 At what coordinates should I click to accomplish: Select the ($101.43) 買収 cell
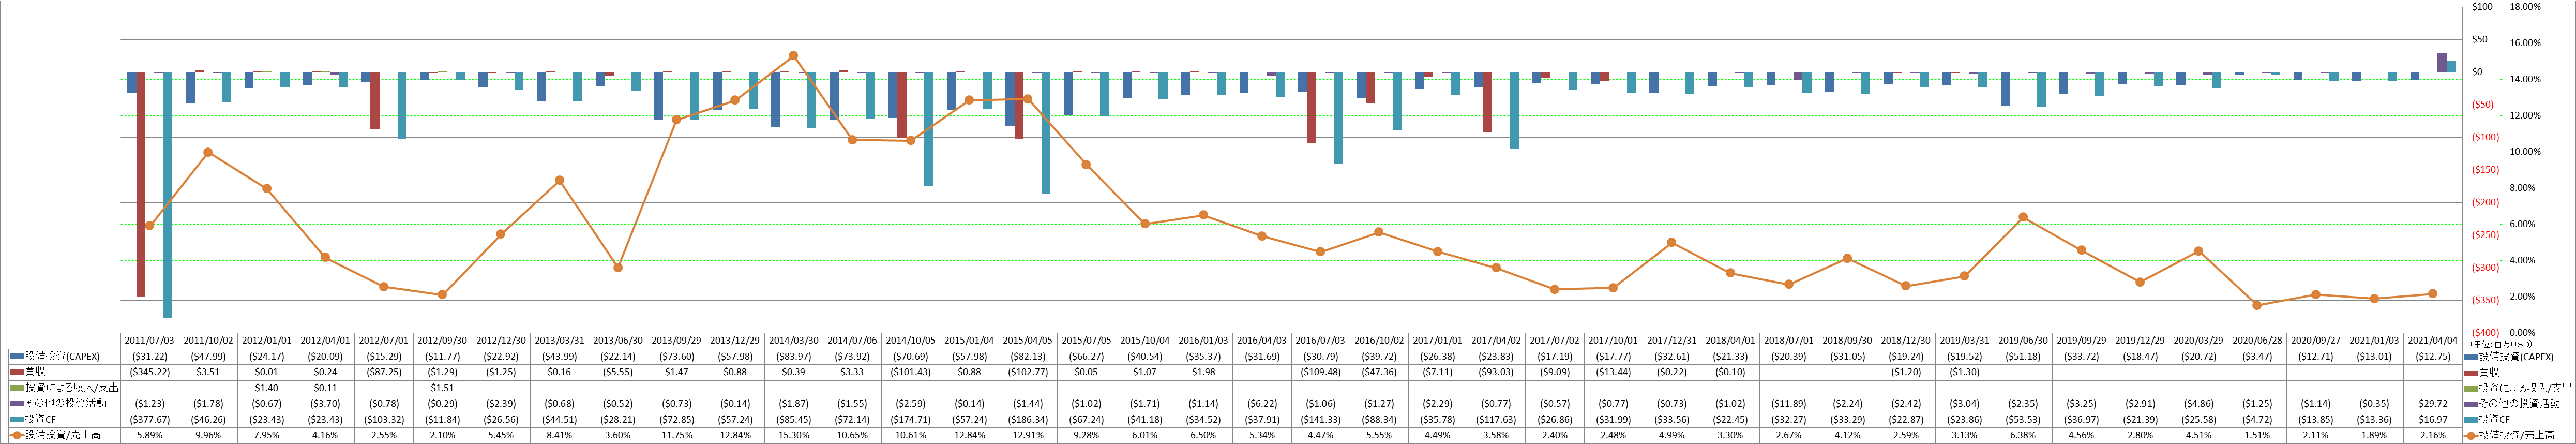(911, 372)
